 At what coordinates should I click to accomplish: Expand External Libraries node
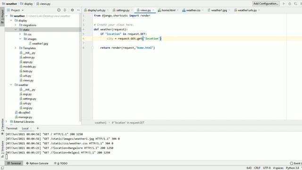click(x=7, y=122)
